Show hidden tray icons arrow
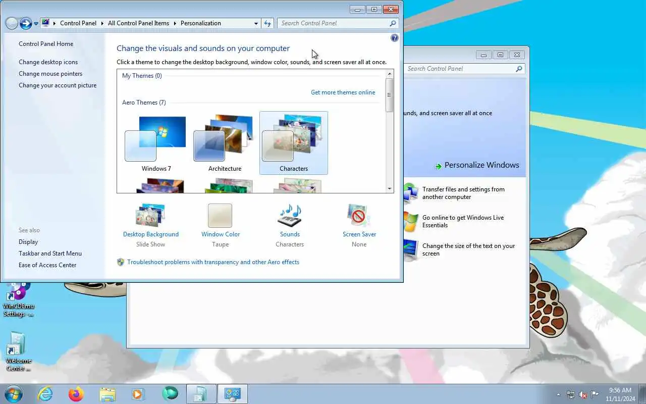This screenshot has height=404, width=646. coord(558,394)
